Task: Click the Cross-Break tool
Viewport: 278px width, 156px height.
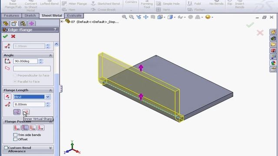Action: [103, 10]
